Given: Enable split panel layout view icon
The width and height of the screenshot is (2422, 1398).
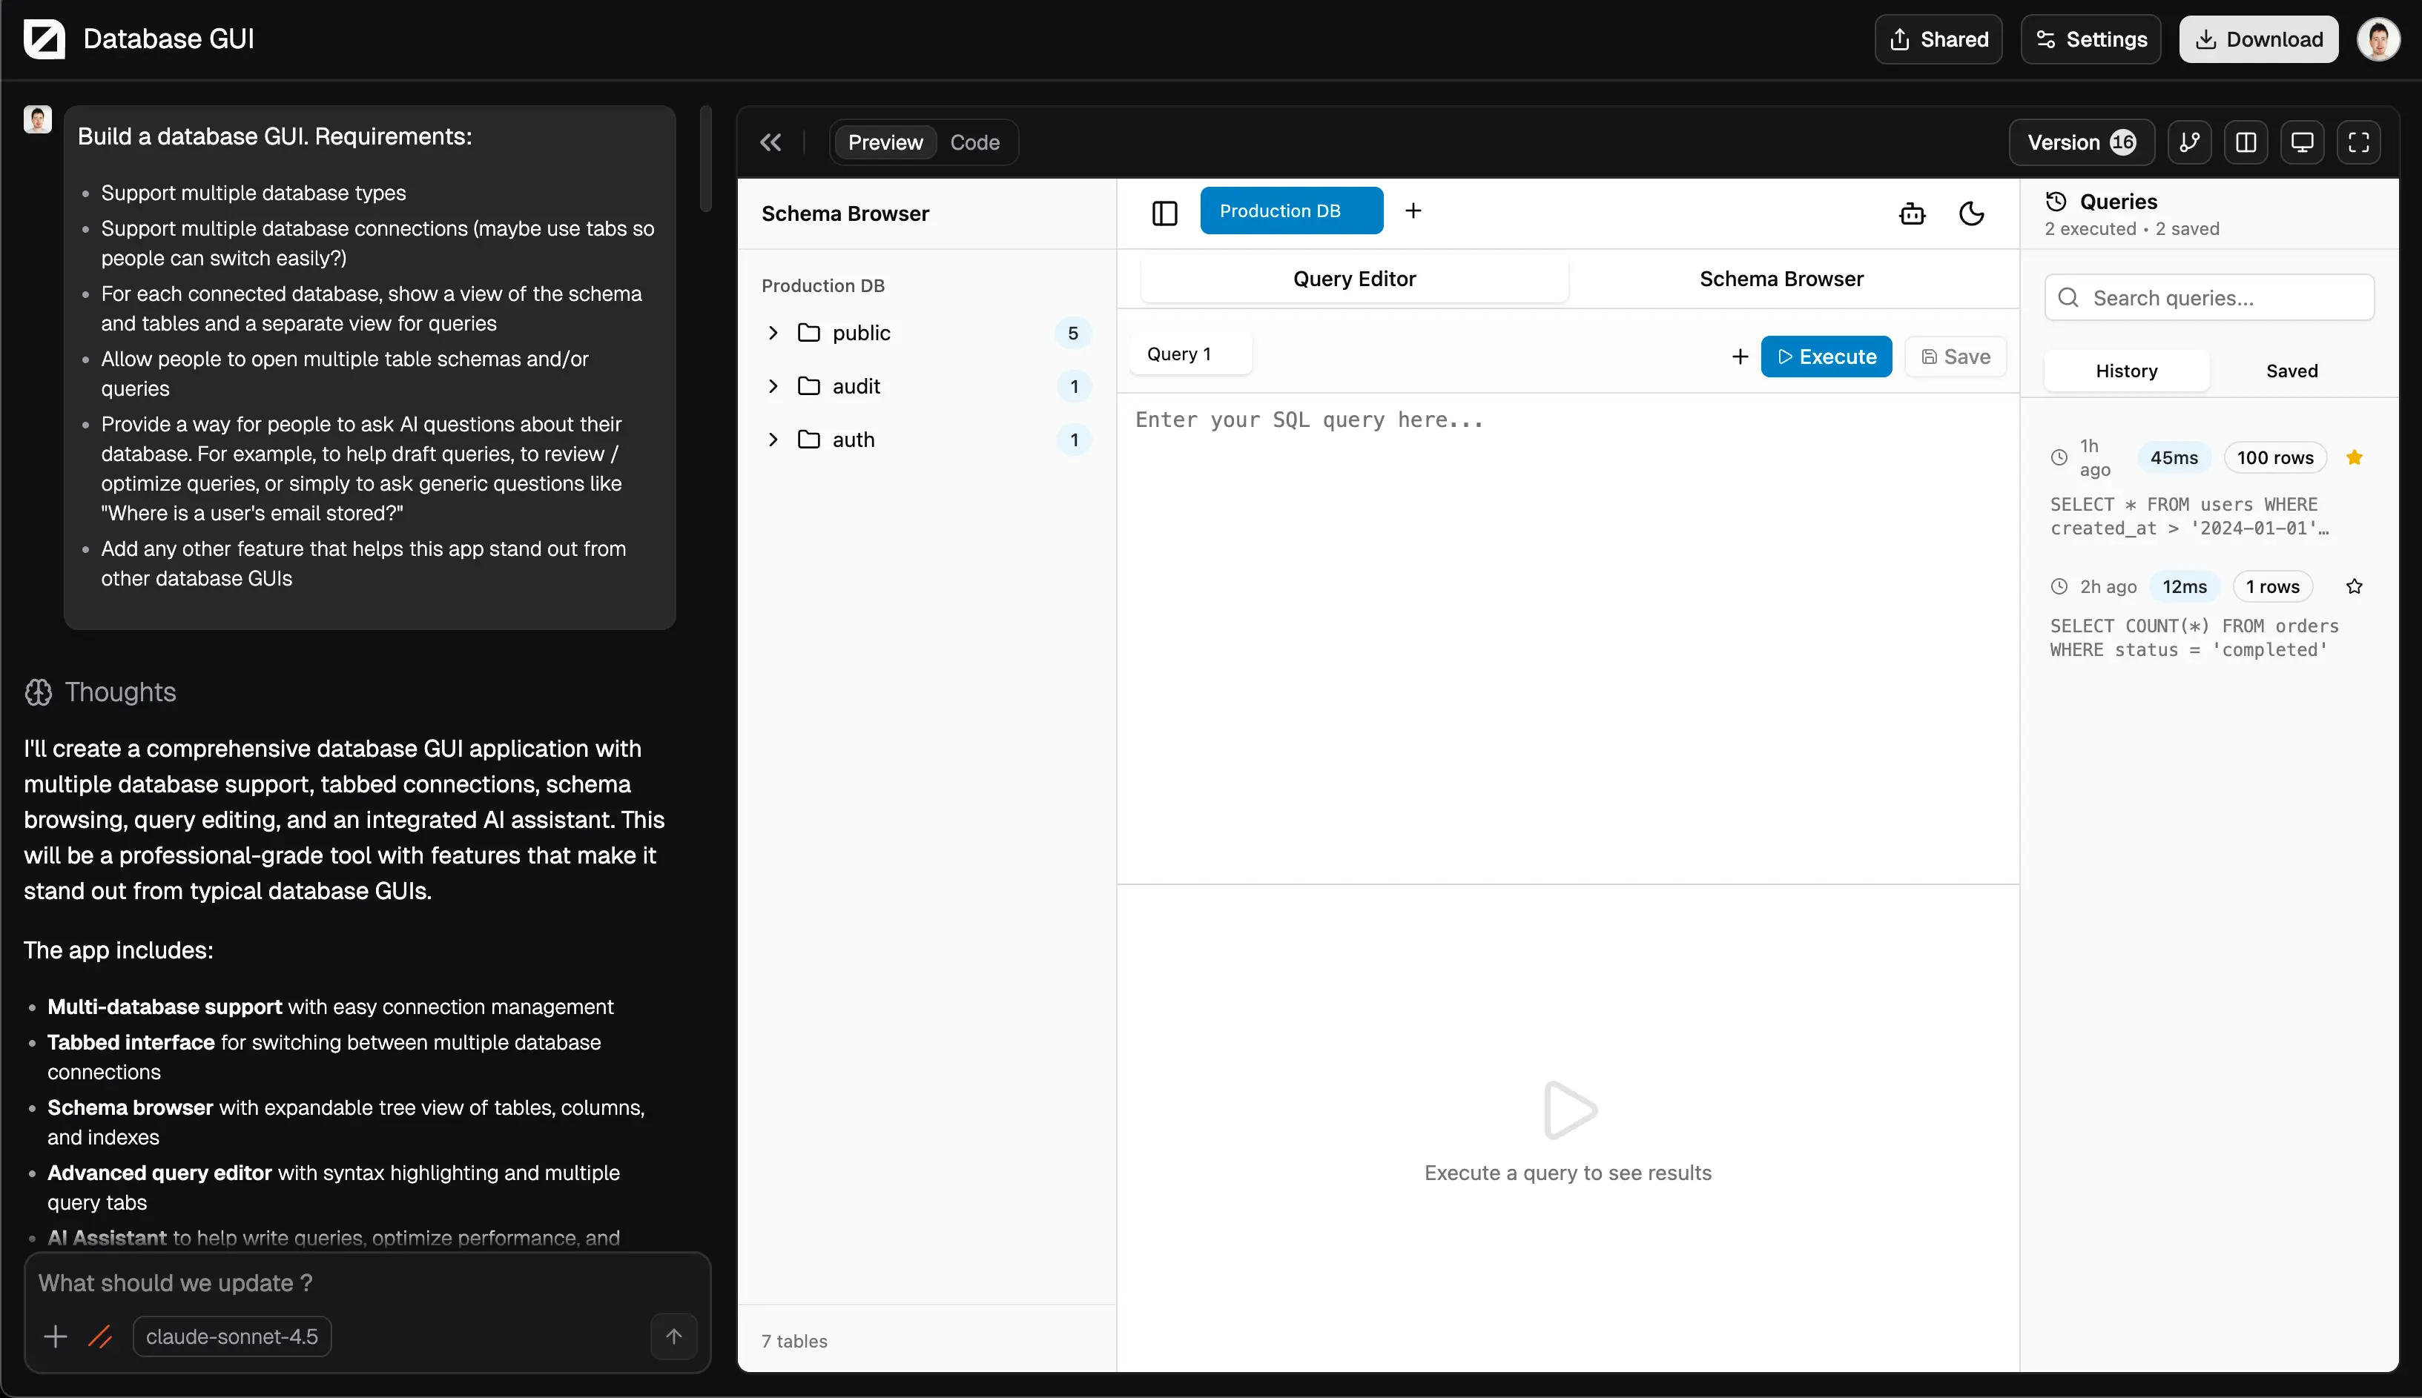Looking at the screenshot, I should coord(2246,141).
